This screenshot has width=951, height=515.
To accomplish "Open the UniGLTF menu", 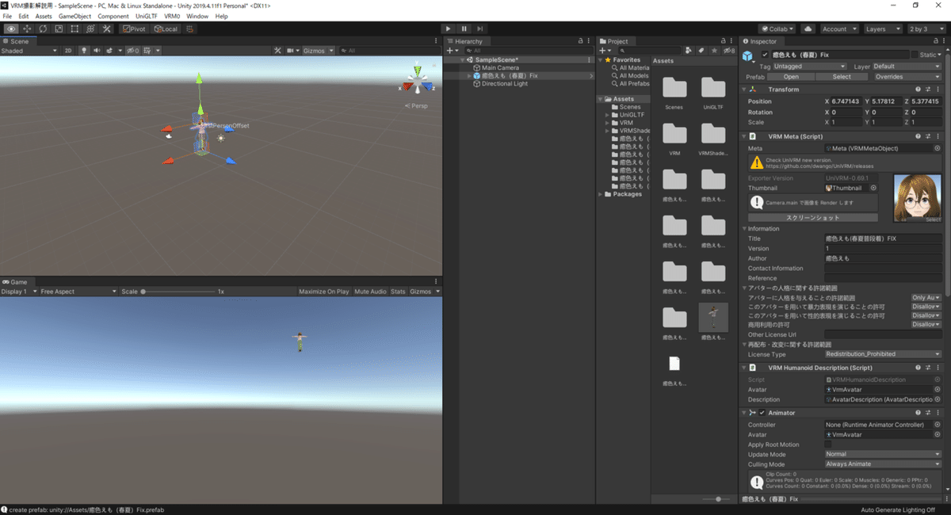I will point(147,16).
